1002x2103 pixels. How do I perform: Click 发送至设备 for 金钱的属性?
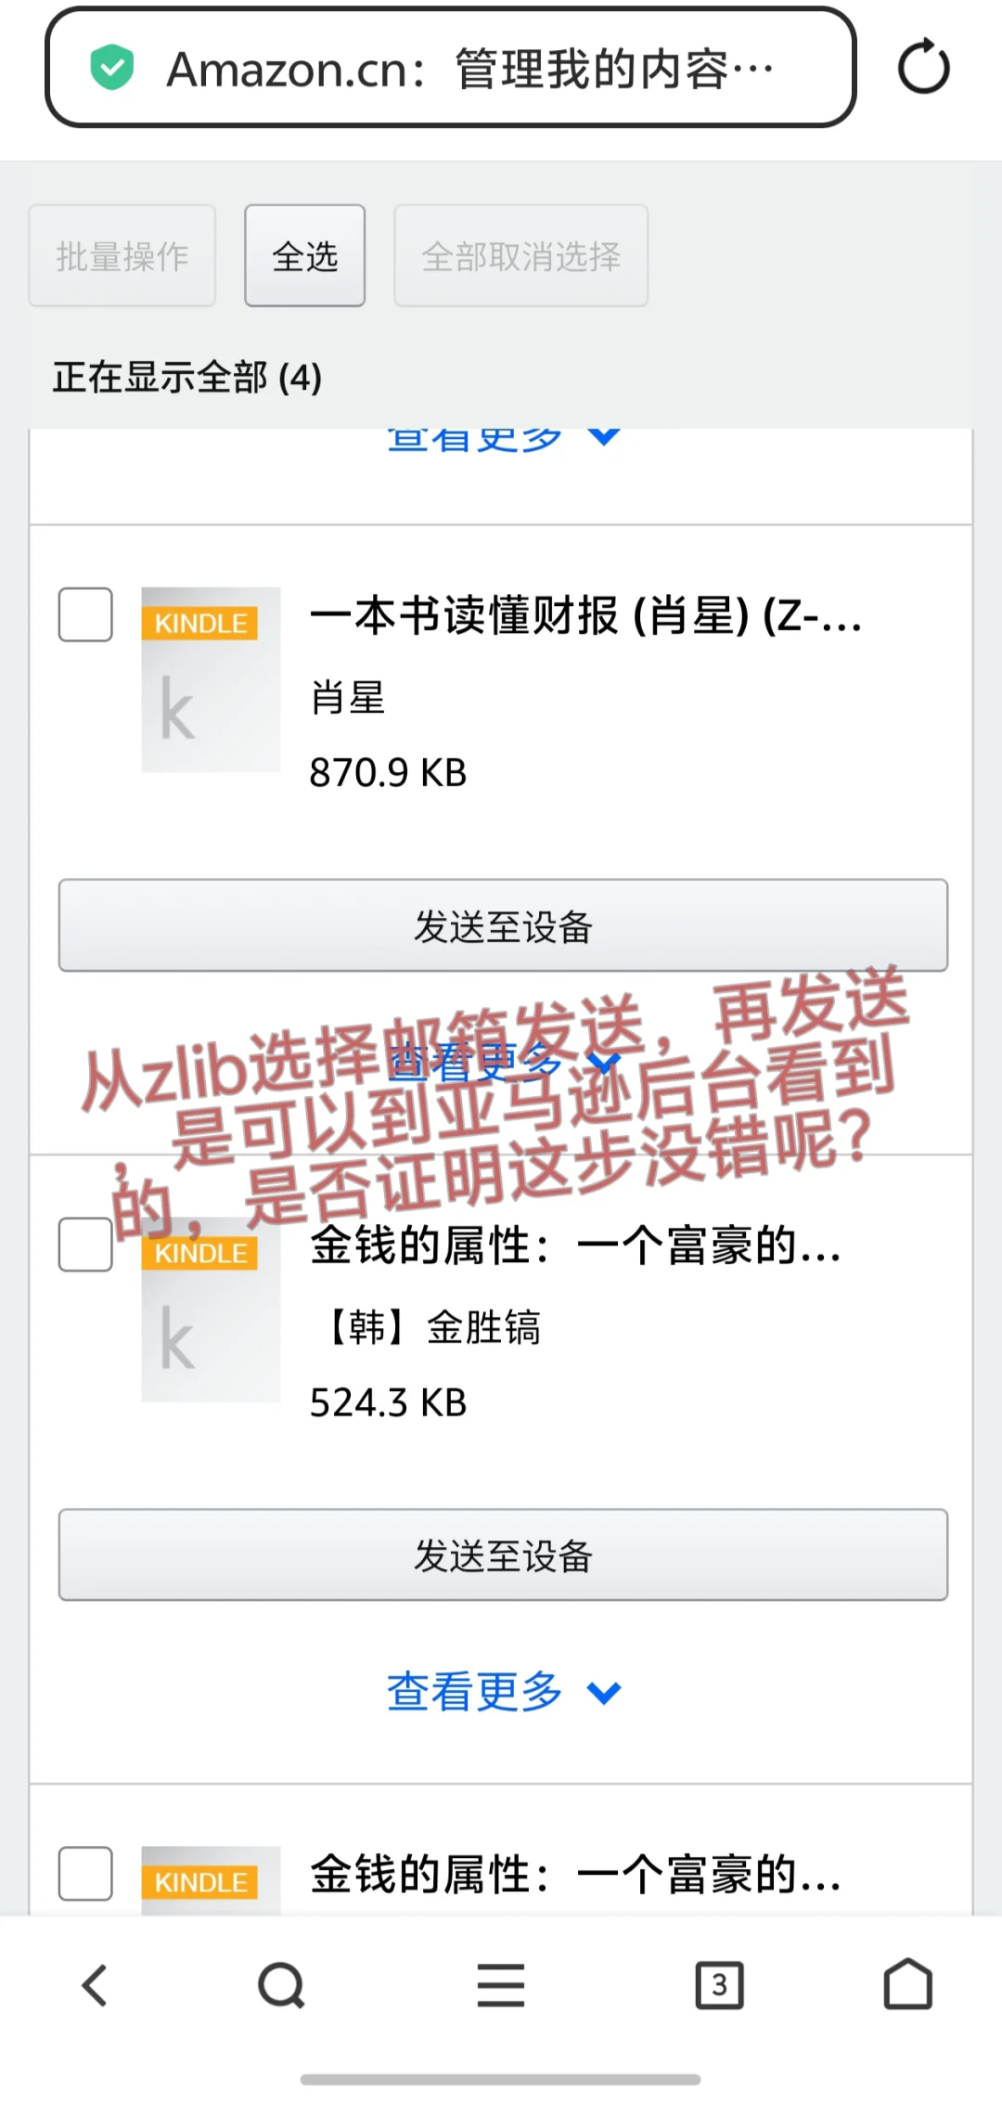(x=503, y=1555)
